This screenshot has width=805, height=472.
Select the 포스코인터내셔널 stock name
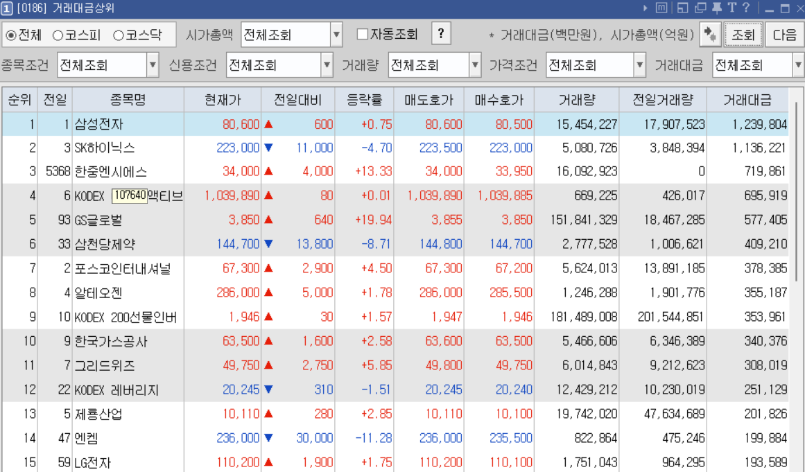123,268
